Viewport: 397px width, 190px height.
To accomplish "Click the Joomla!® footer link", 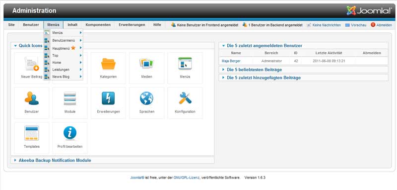I will (137, 178).
